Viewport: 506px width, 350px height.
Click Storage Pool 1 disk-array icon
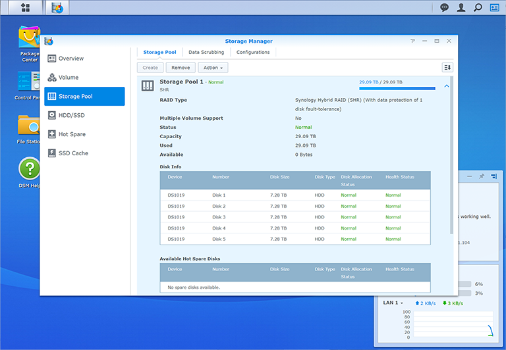tap(148, 86)
